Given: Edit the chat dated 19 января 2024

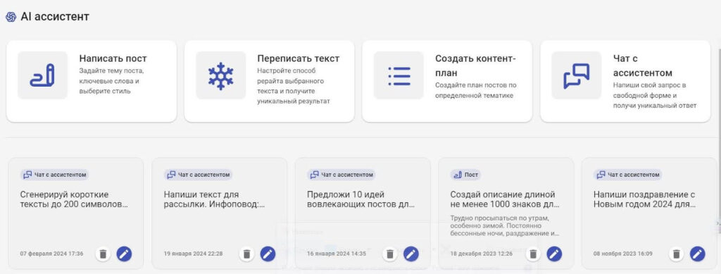Looking at the screenshot, I should [x=268, y=254].
